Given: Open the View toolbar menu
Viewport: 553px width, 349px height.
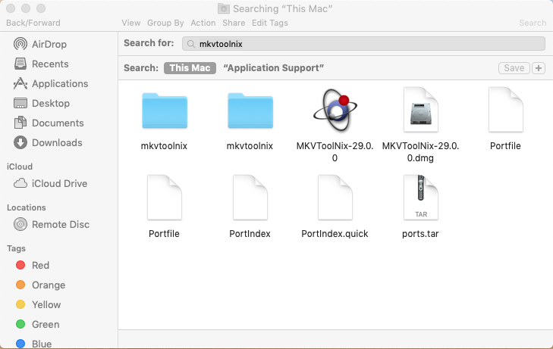Looking at the screenshot, I should (x=131, y=23).
